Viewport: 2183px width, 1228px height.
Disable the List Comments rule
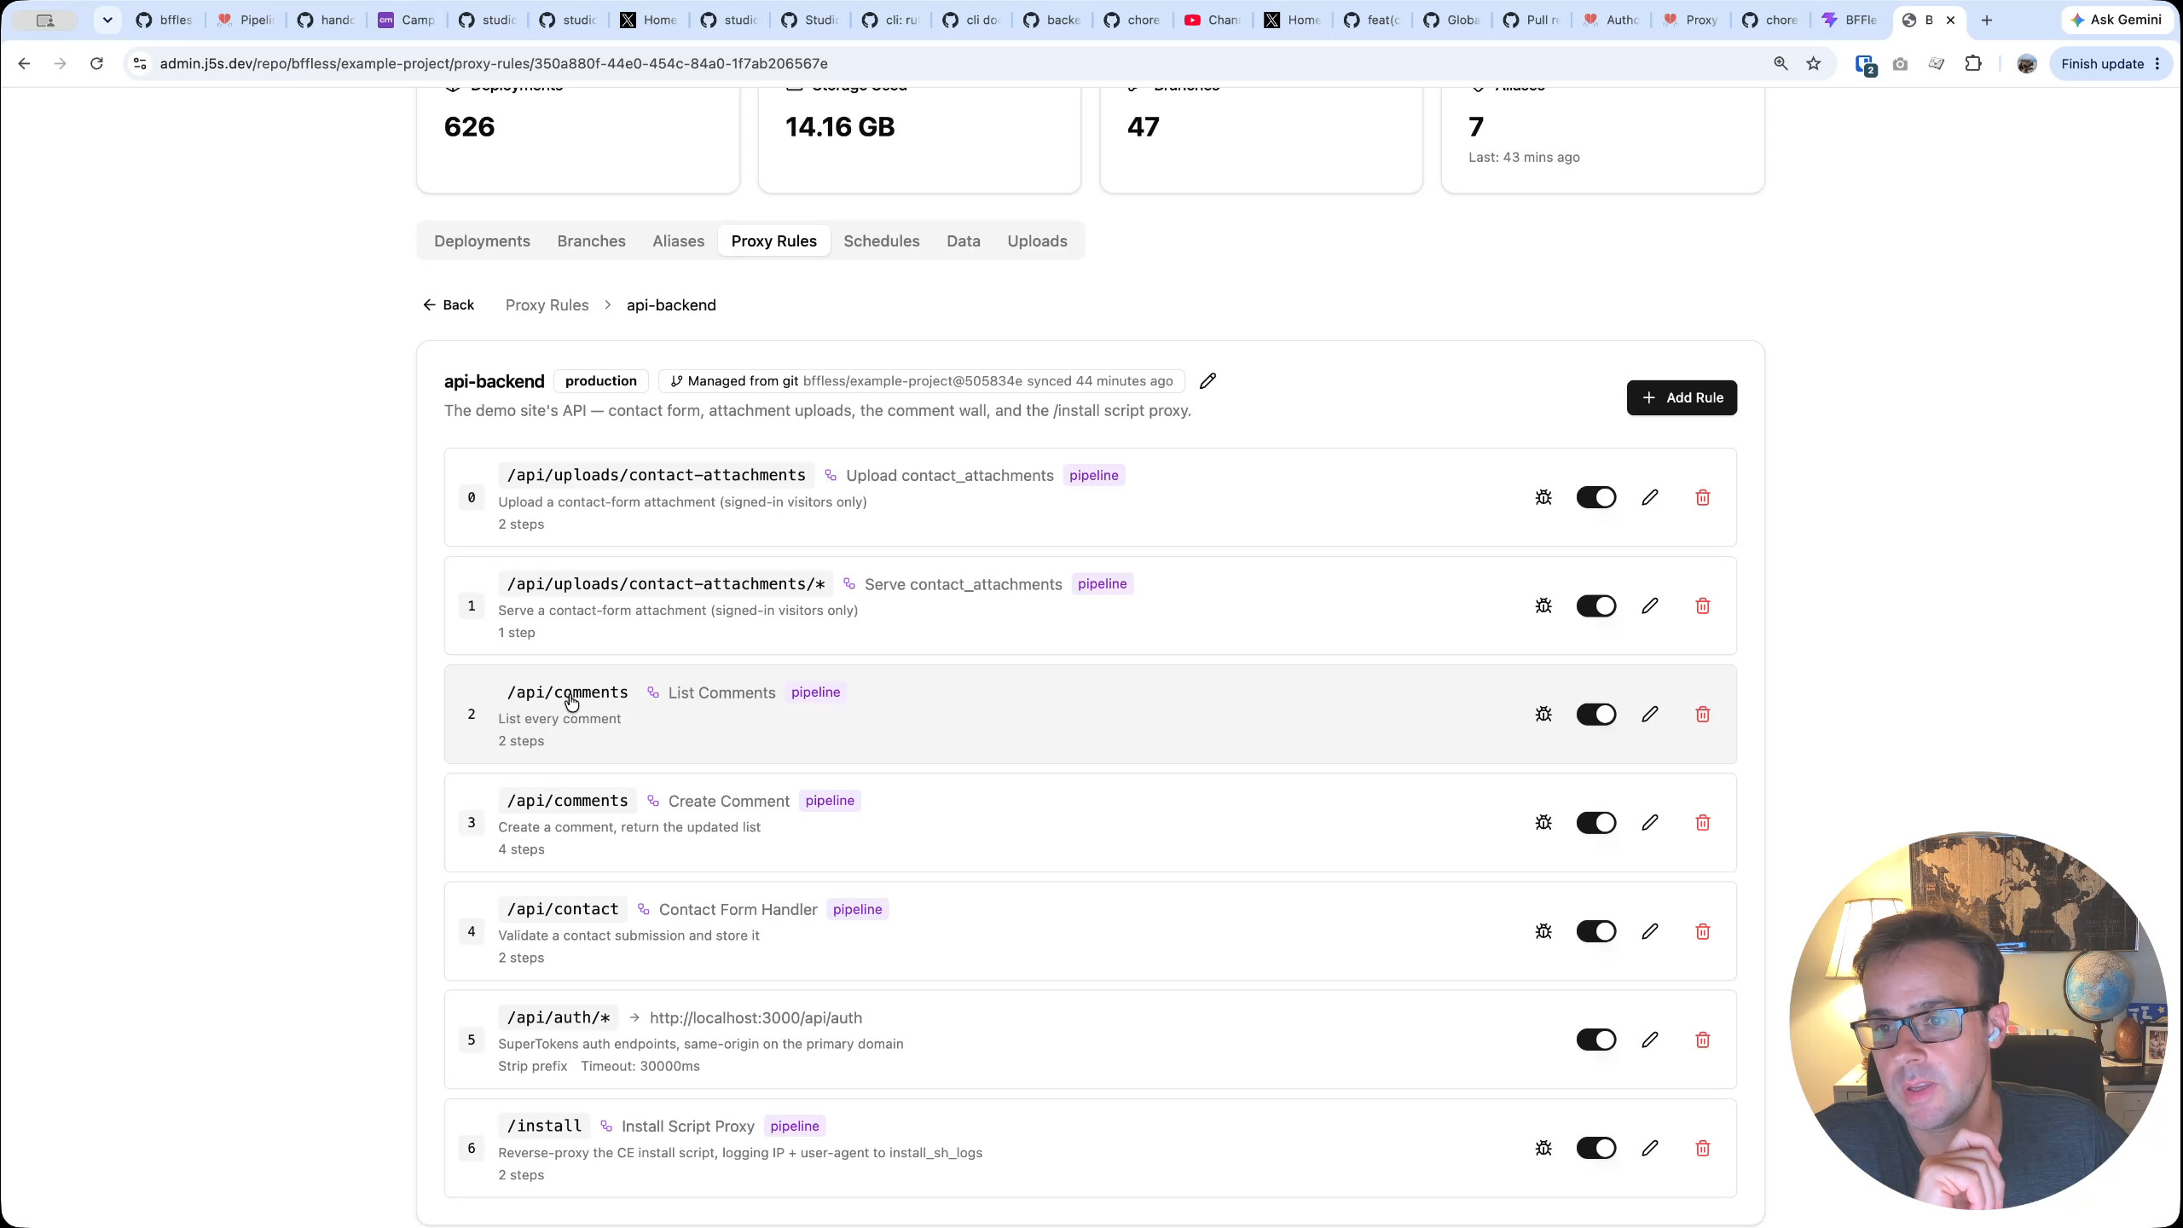coord(1596,714)
